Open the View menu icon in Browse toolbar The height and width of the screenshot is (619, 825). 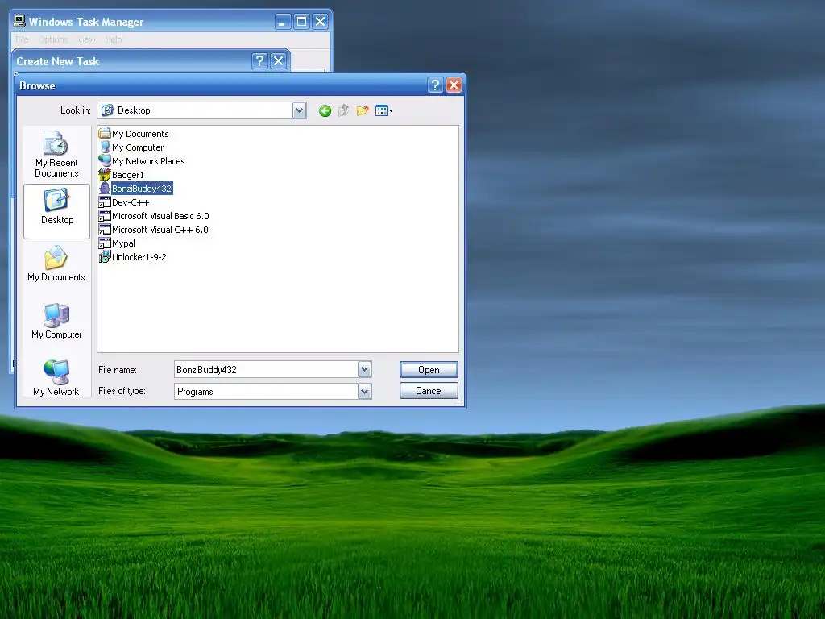click(384, 110)
